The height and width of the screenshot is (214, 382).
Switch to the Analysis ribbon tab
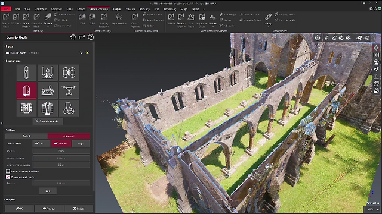[117, 9]
